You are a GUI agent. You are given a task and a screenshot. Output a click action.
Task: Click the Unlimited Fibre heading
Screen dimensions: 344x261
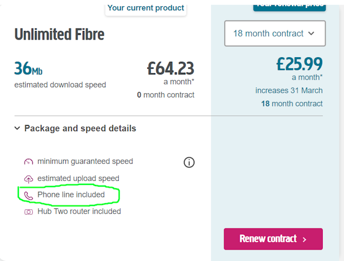pos(59,34)
